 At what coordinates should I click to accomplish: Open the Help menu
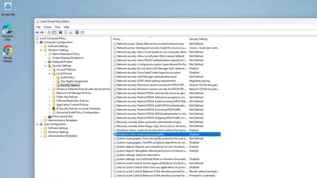[x=66, y=27]
